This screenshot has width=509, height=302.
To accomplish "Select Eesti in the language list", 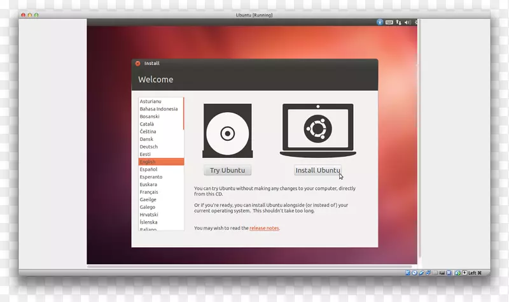I will [161, 154].
